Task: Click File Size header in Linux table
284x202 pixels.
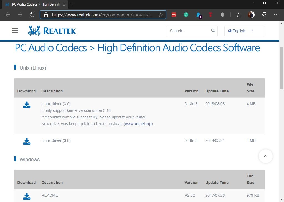Action: 250,88
